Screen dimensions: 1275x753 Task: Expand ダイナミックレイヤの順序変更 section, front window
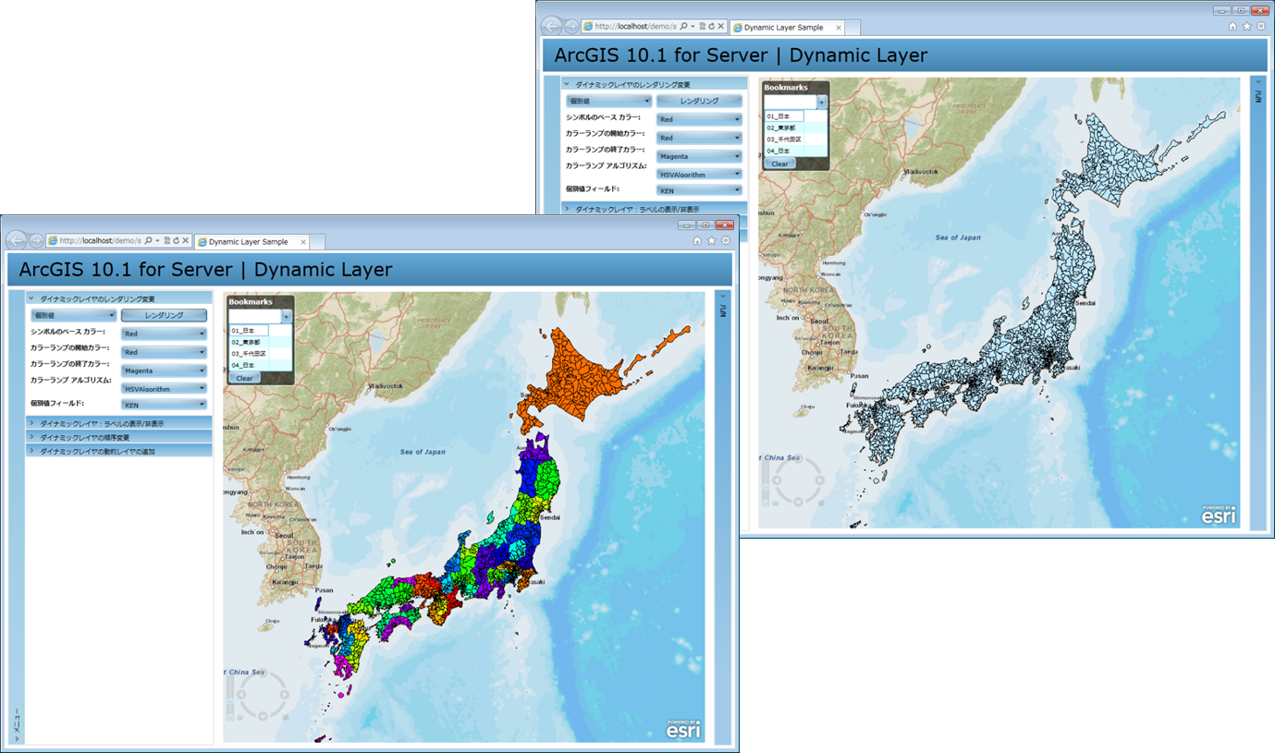pos(120,437)
